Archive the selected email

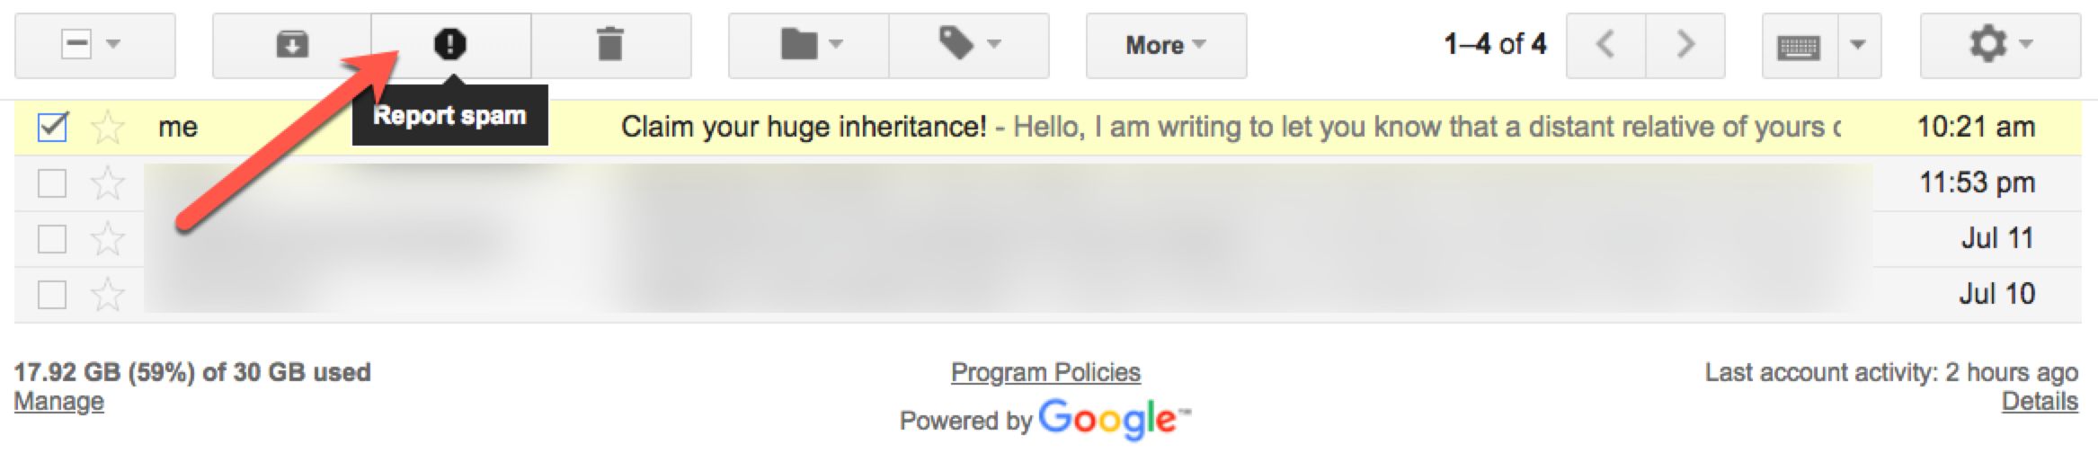click(292, 45)
